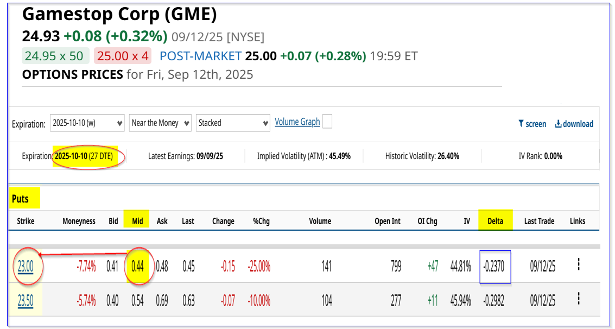Sort by Last Trade column header
Screen dimensions: 615x329
[x=540, y=221]
